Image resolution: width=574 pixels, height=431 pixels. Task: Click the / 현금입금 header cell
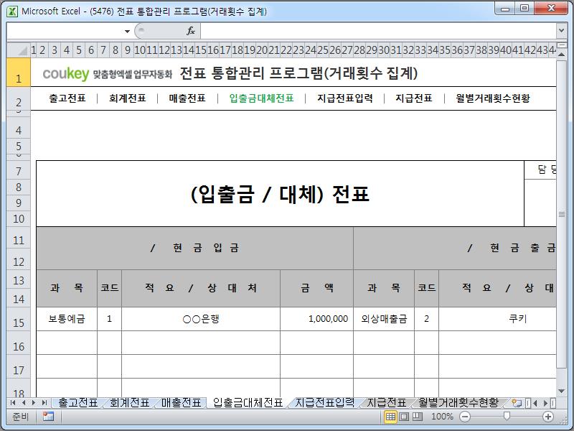tap(194, 248)
